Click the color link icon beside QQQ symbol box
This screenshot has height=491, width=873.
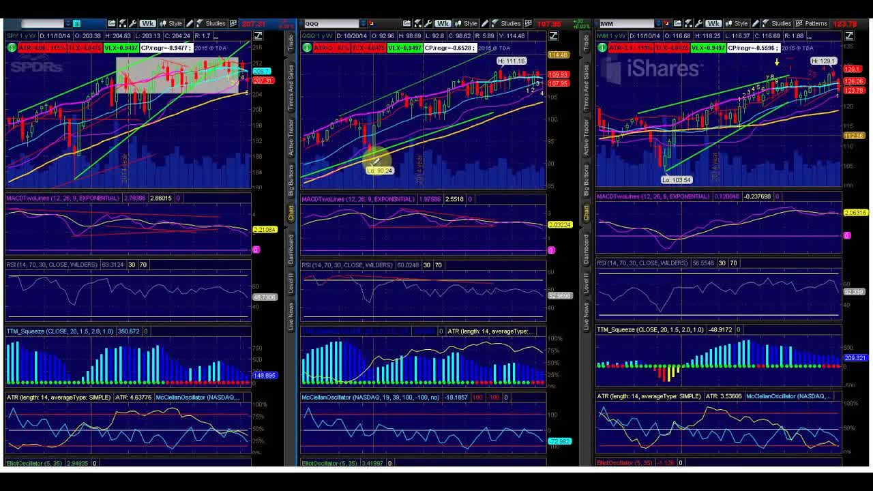click(x=372, y=23)
